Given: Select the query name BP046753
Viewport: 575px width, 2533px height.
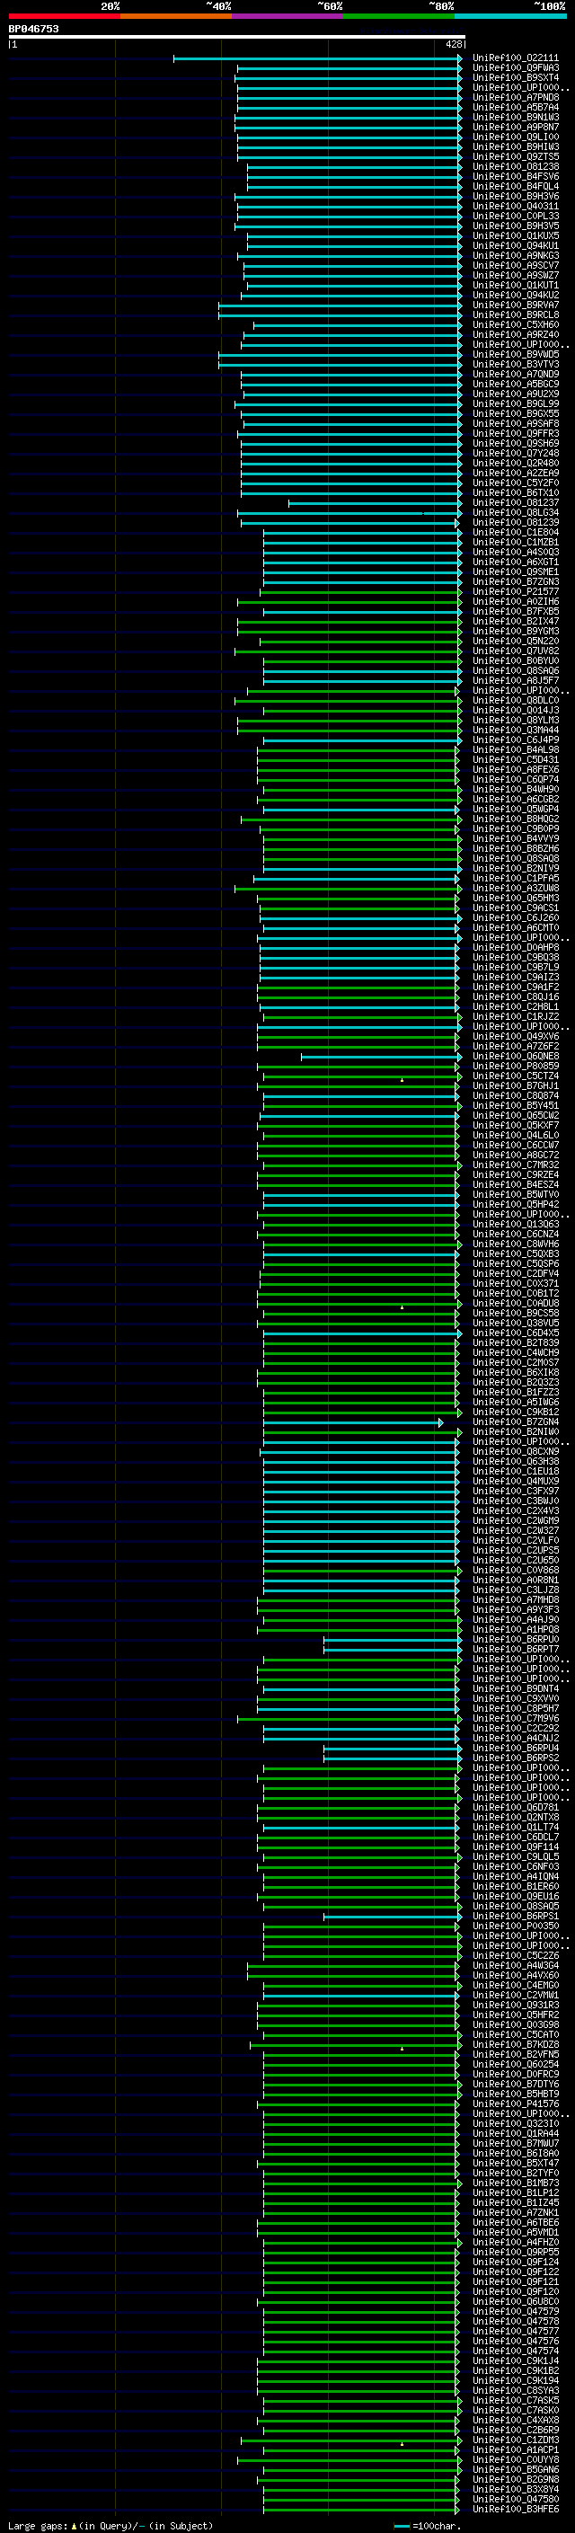Looking at the screenshot, I should [x=33, y=29].
